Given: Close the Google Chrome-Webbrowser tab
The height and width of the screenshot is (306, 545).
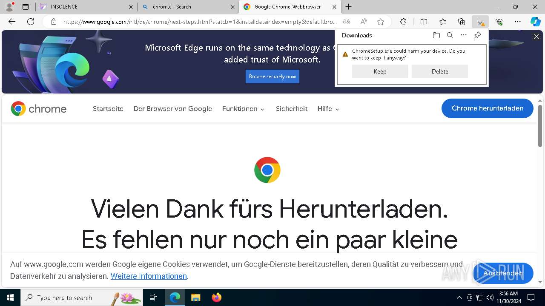Looking at the screenshot, I should click(x=334, y=7).
